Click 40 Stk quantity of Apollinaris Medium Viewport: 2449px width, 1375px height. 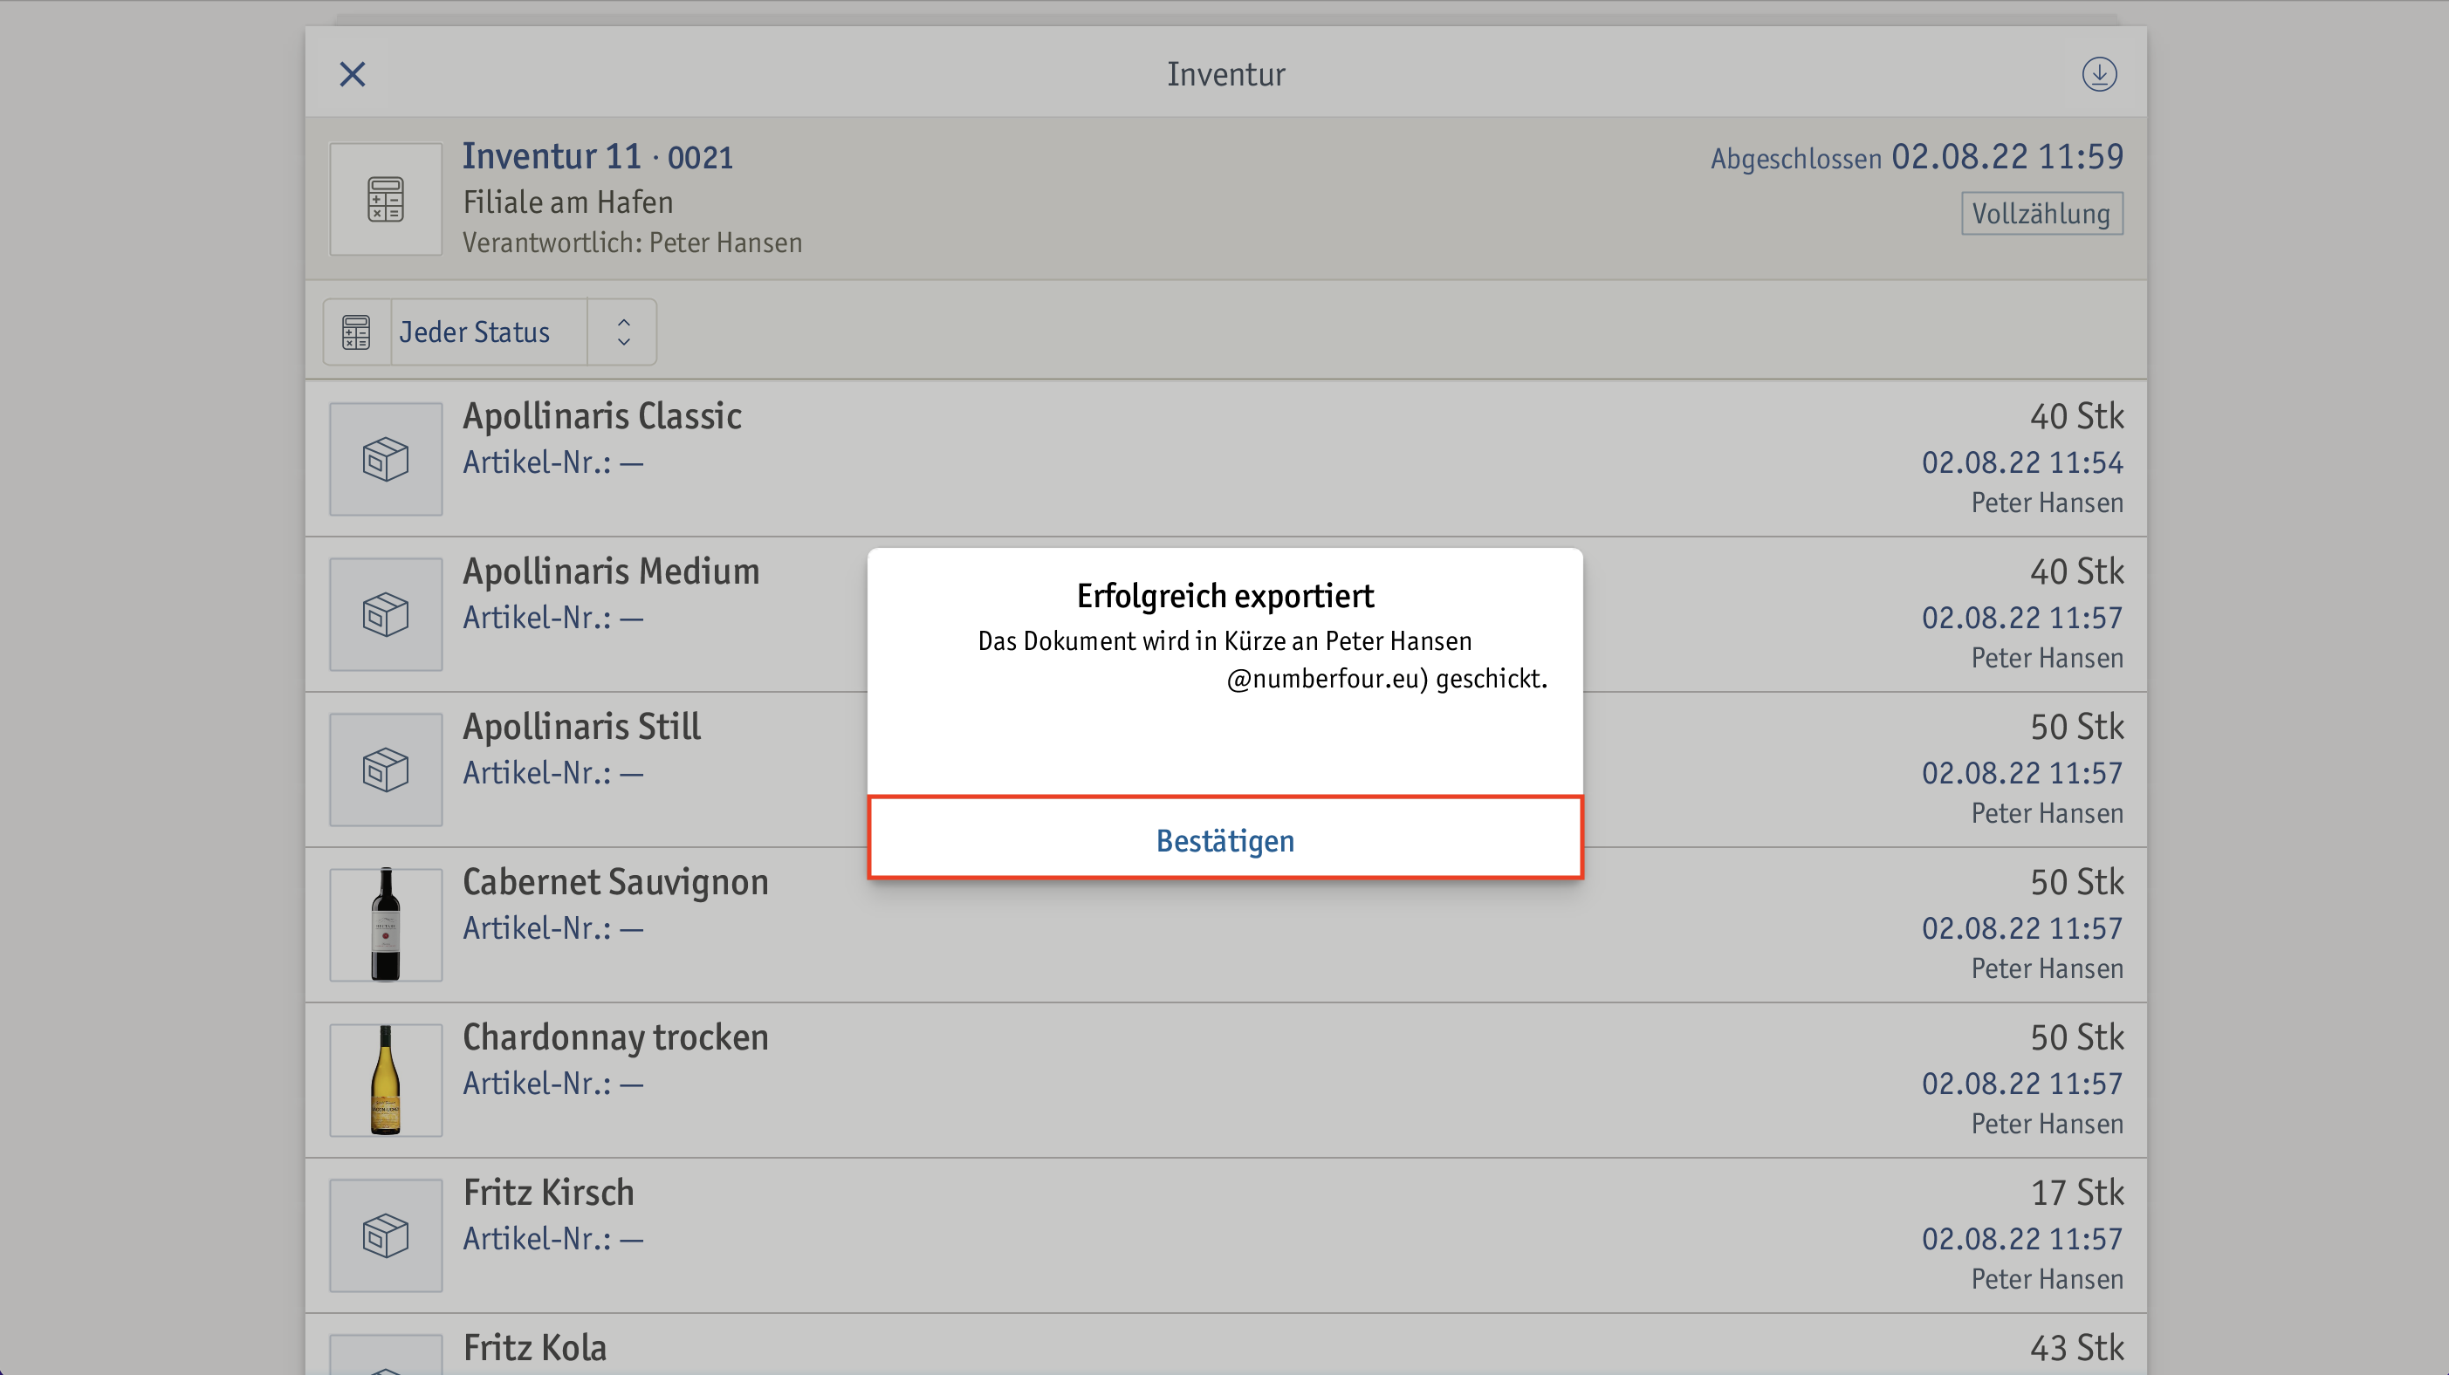click(x=2076, y=571)
